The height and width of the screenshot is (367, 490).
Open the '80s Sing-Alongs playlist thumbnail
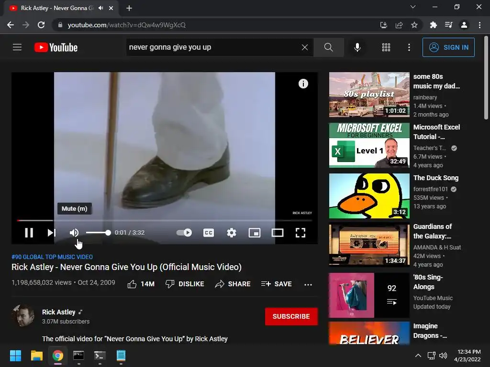pyautogui.click(x=369, y=295)
